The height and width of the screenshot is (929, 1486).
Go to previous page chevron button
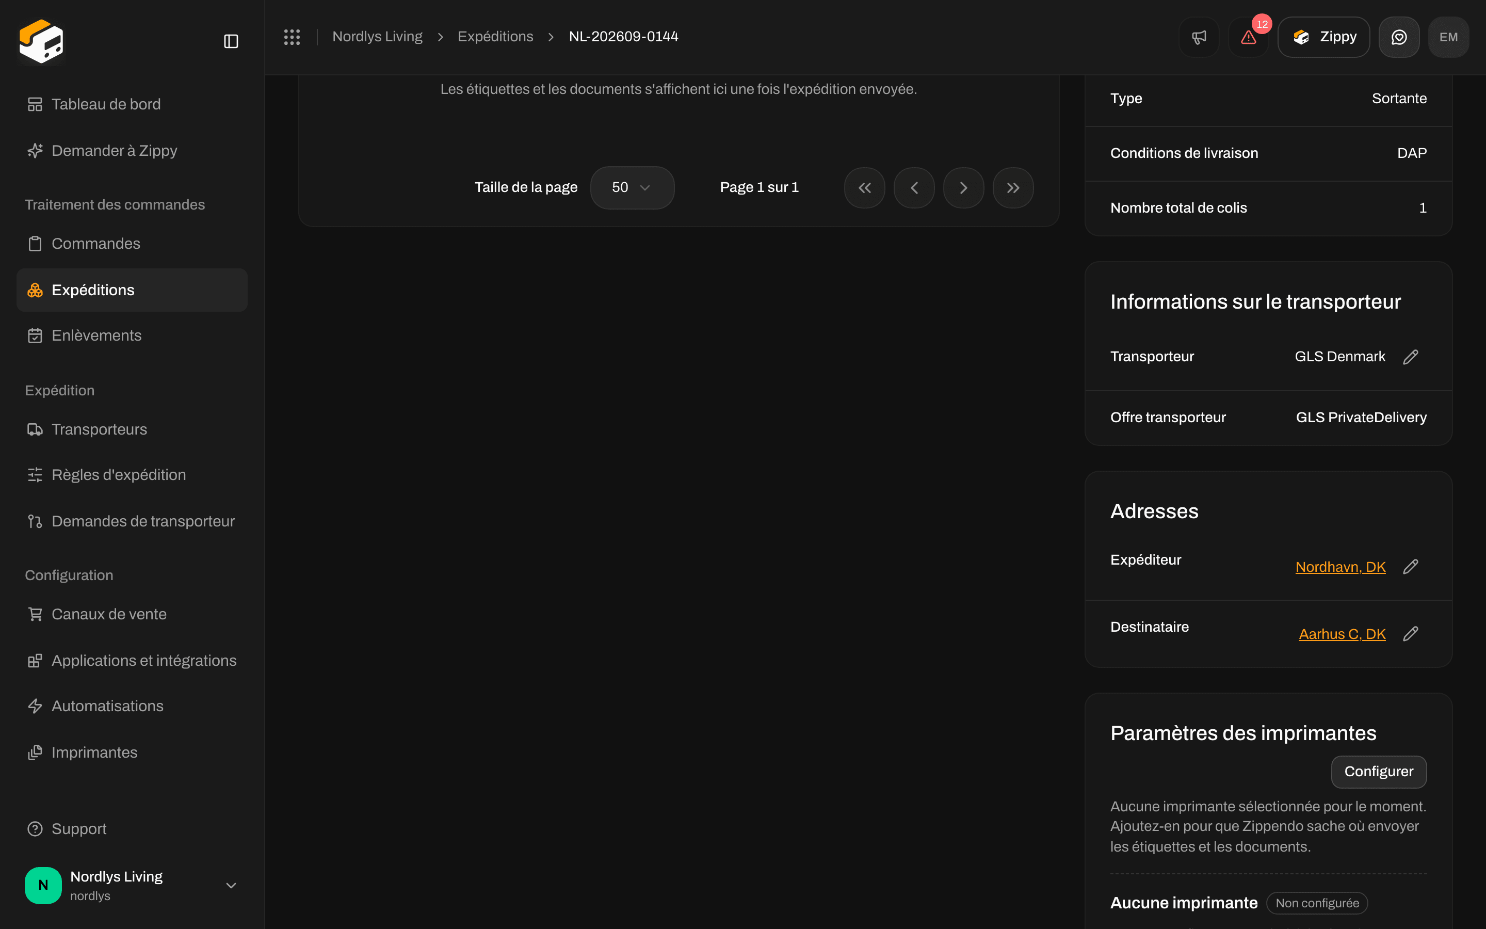(x=914, y=187)
